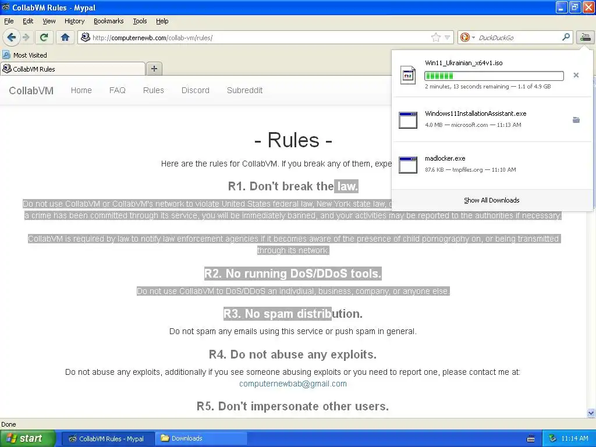Open a new tab with the plus button
Screen dimensions: 596x447
pyautogui.click(x=154, y=69)
